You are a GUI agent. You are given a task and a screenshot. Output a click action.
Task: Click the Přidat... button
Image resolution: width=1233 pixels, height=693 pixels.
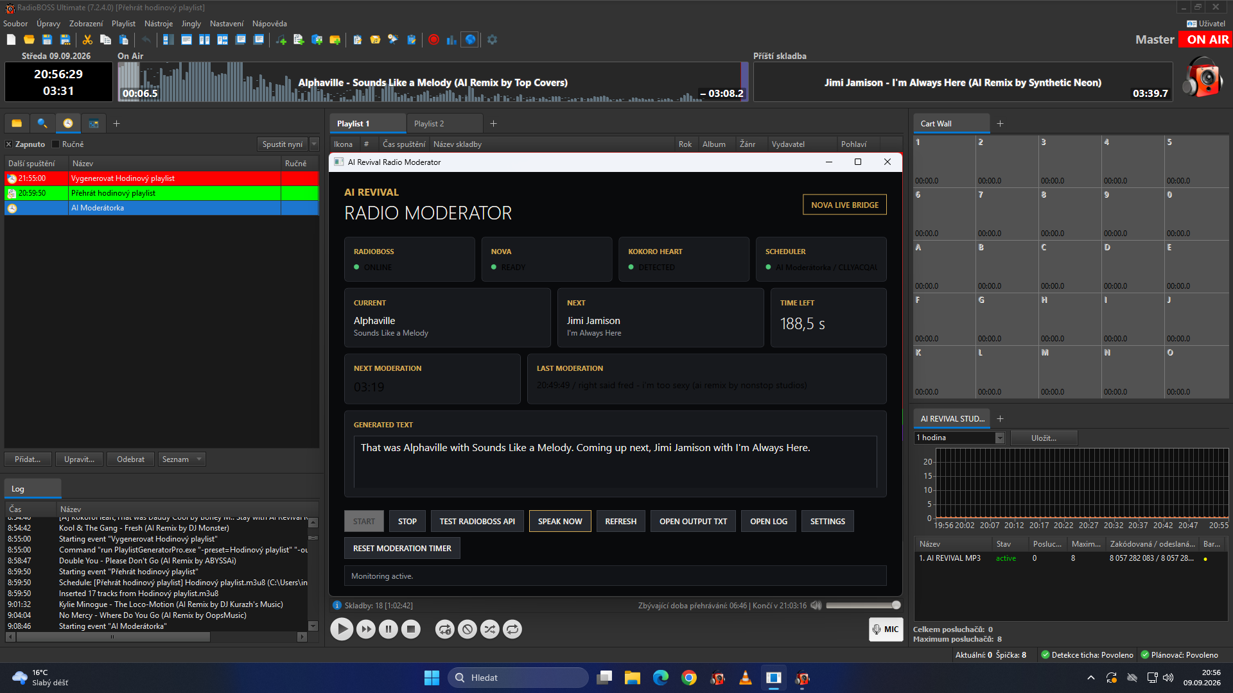pyautogui.click(x=28, y=459)
